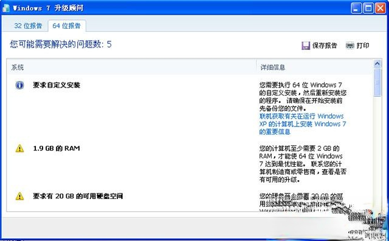Click the 您可能需要解决的问题数: 5 heading

(61, 44)
